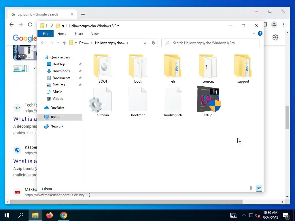Click New folder quick access toolbar icon

pyautogui.click(x=58, y=26)
